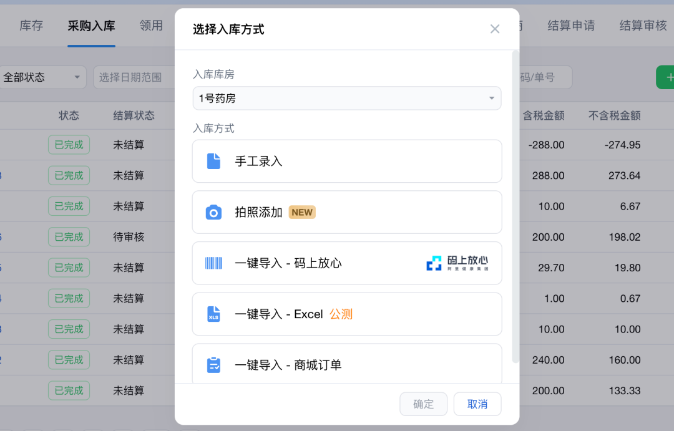
Task: Close the 选择入库方式 dialog
Action: tap(495, 29)
